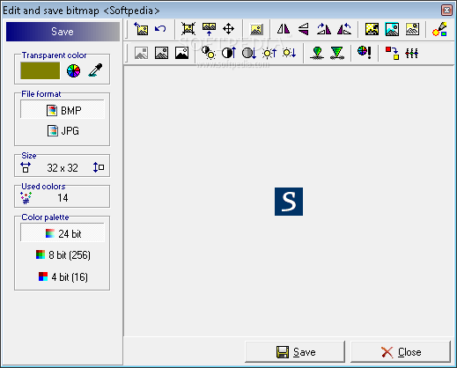Click the S logo image preview

point(289,202)
